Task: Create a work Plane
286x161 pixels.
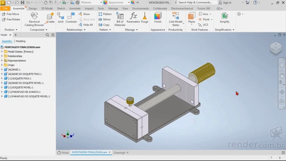Action: click(x=192, y=18)
